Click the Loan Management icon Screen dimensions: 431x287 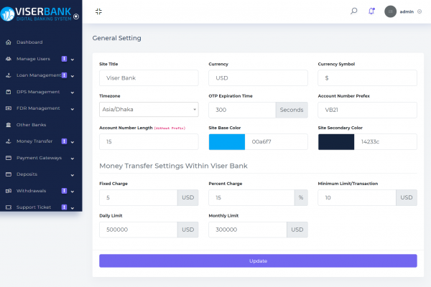[9, 75]
